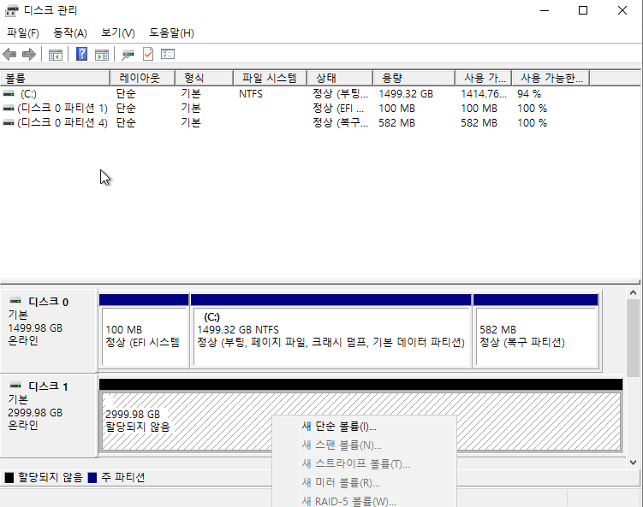Sort by the 파일 시스템 column header
Screen dimensions: 643x507
click(x=270, y=78)
